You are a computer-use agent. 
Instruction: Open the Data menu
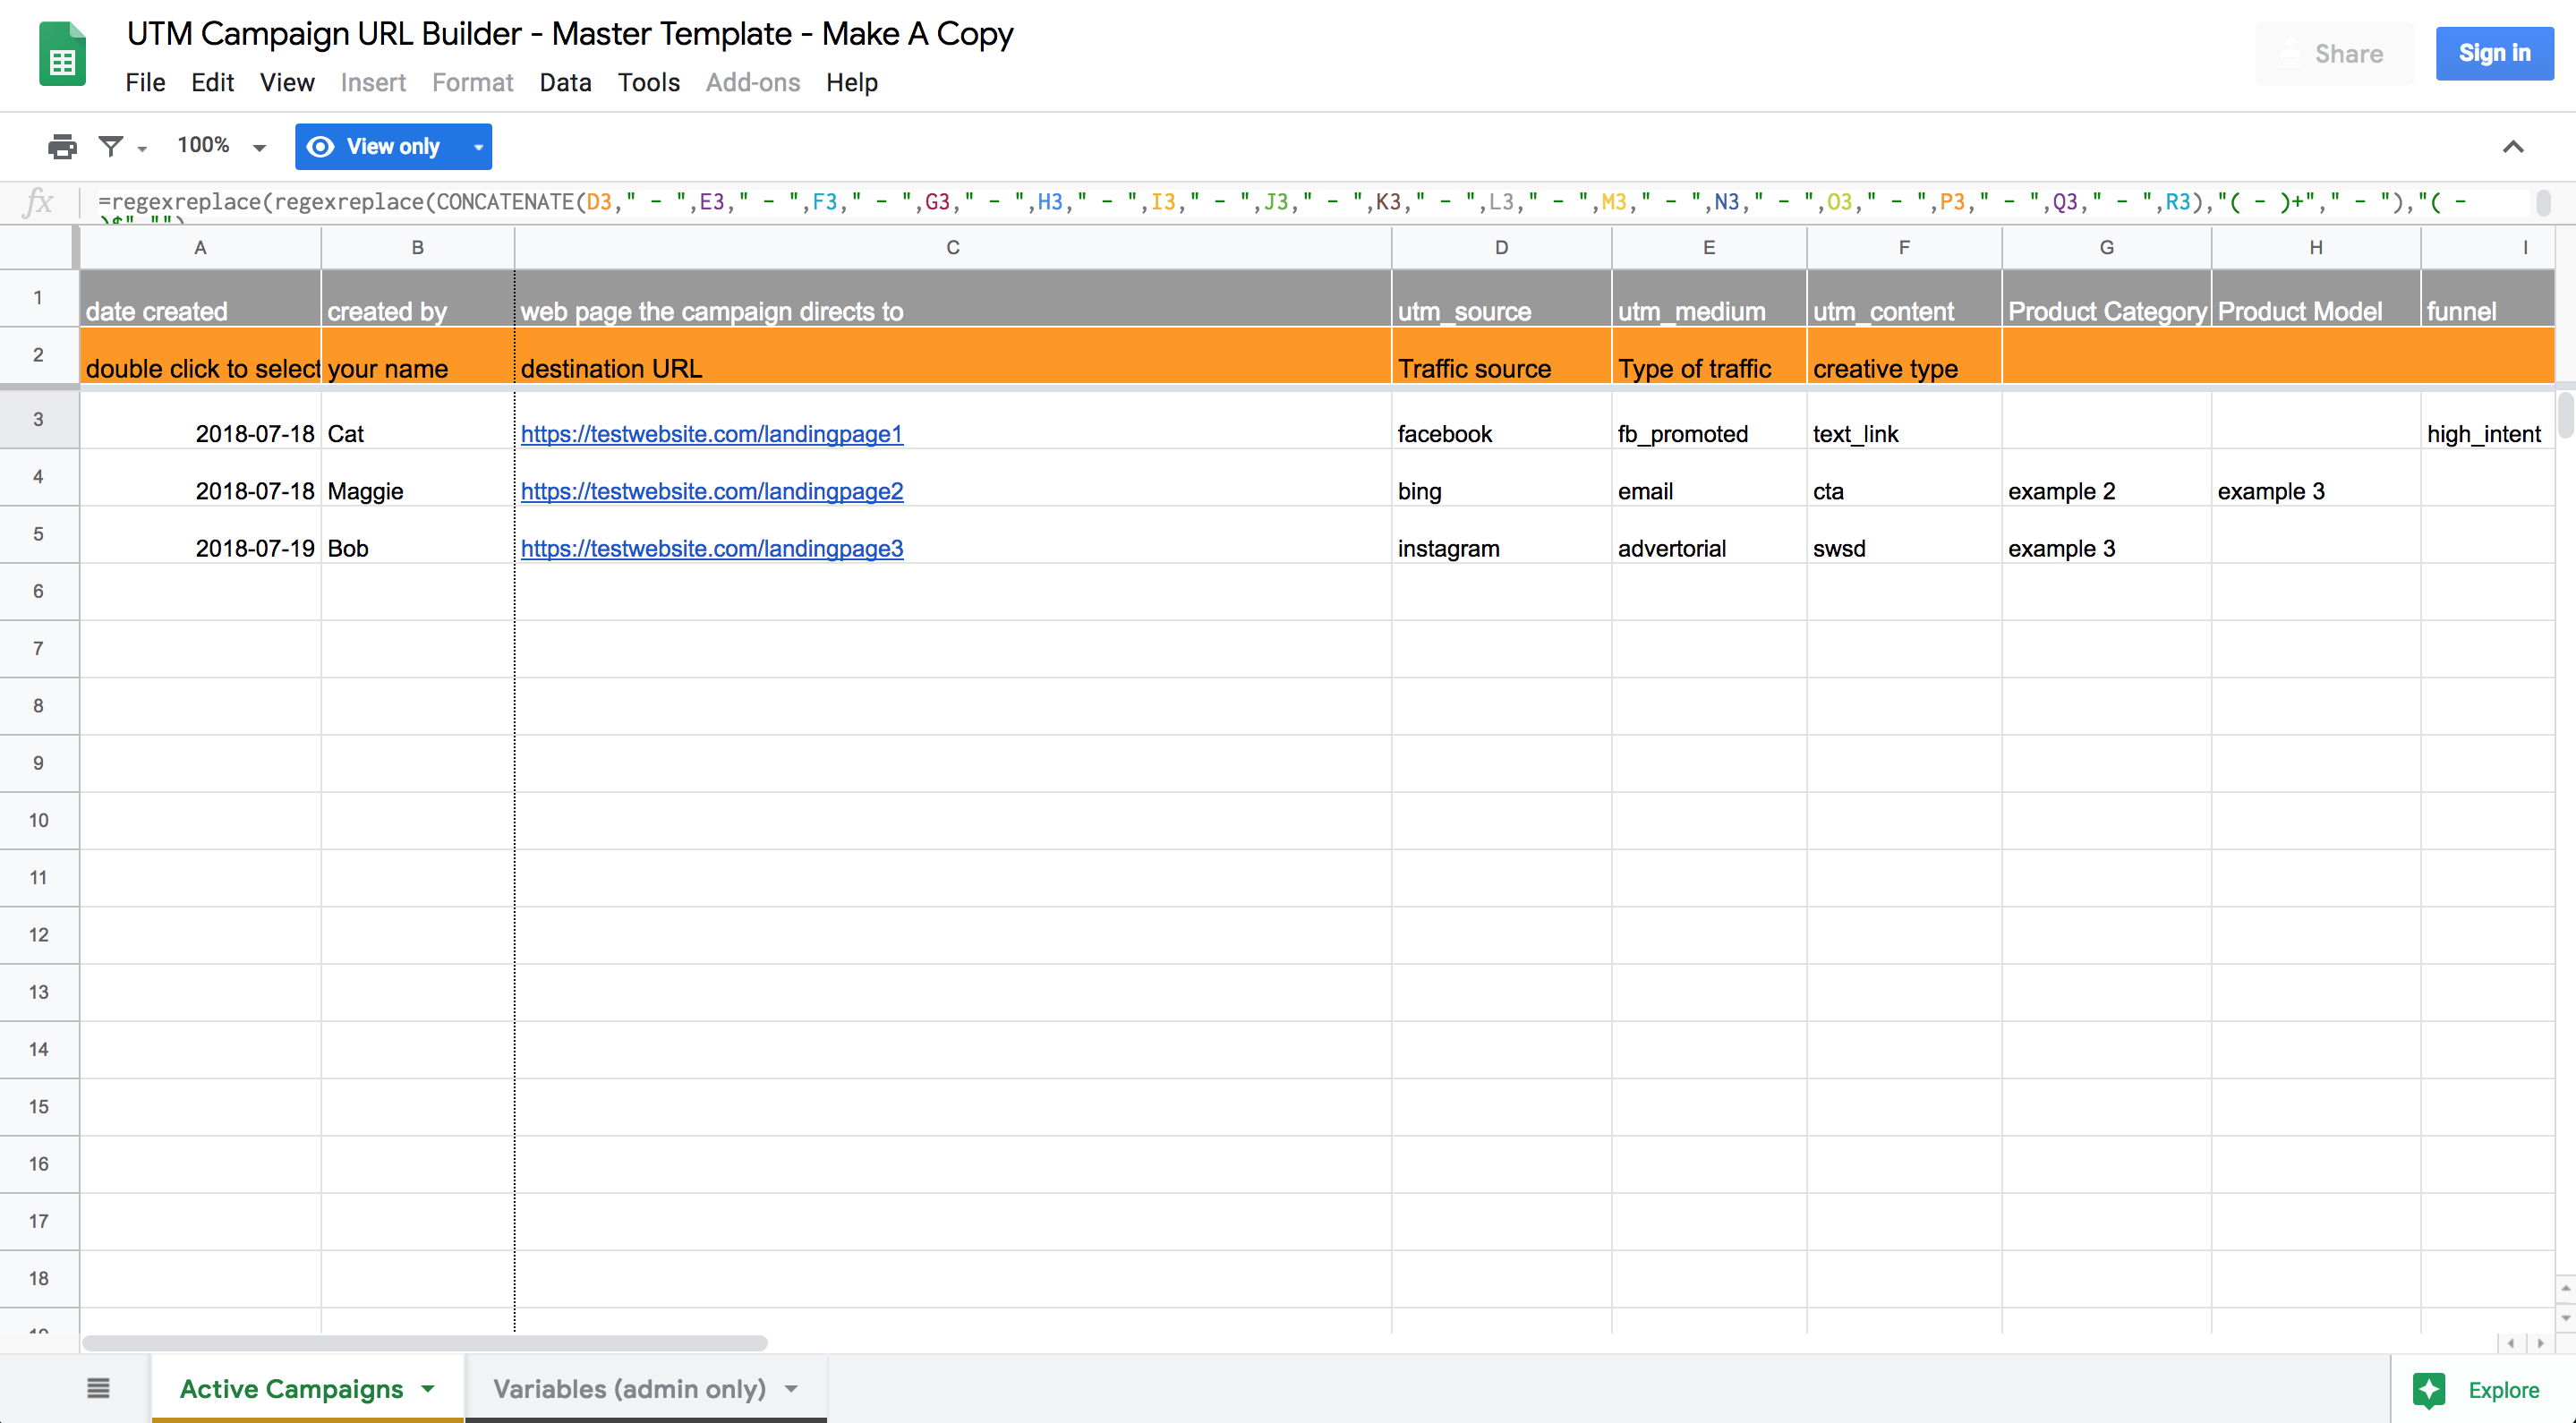point(565,82)
